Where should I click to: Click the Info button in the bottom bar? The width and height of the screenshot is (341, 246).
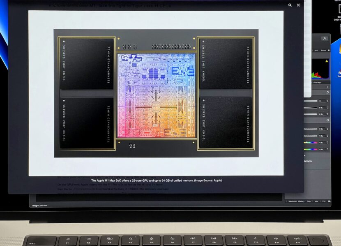pos(316,201)
